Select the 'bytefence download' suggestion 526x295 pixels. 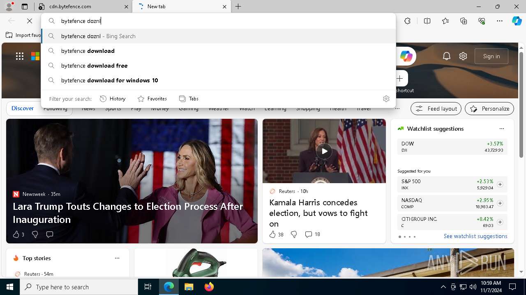click(x=218, y=51)
